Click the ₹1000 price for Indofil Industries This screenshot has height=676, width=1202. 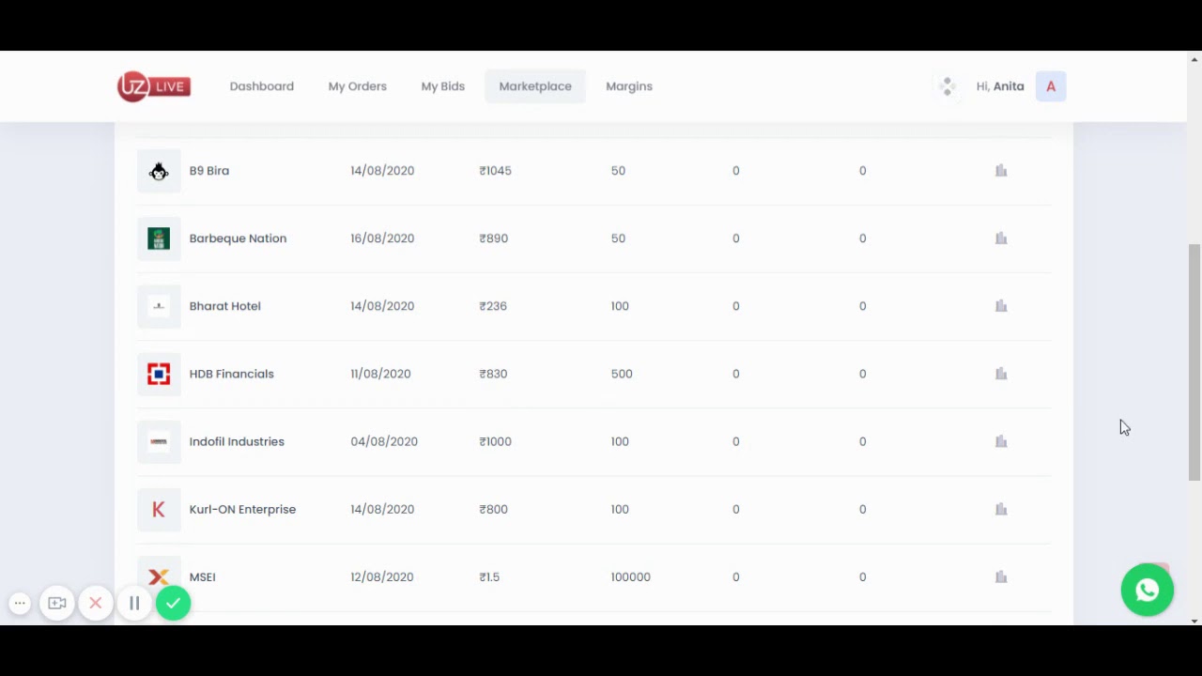click(x=495, y=441)
